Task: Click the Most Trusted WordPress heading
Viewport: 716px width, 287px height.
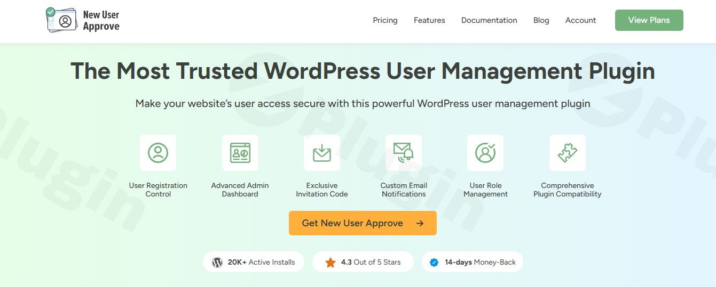Action: 363,71
